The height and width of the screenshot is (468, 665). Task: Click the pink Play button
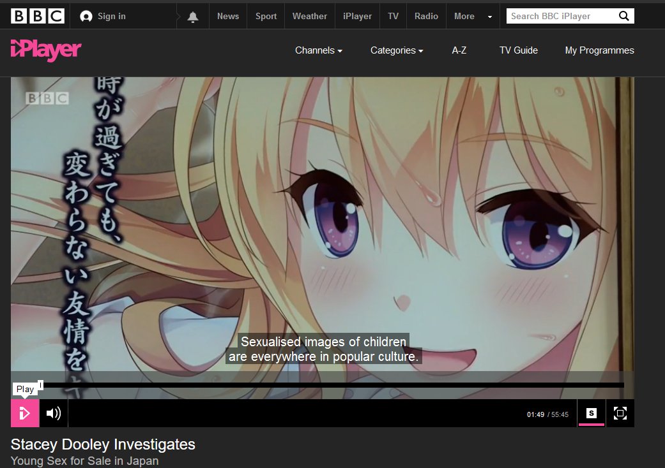coord(25,413)
